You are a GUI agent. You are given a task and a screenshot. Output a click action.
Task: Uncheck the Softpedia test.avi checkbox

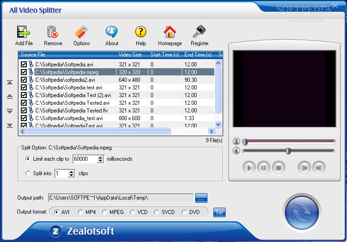click(24, 87)
